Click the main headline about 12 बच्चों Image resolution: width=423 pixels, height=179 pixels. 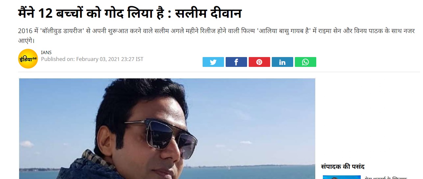click(x=129, y=14)
